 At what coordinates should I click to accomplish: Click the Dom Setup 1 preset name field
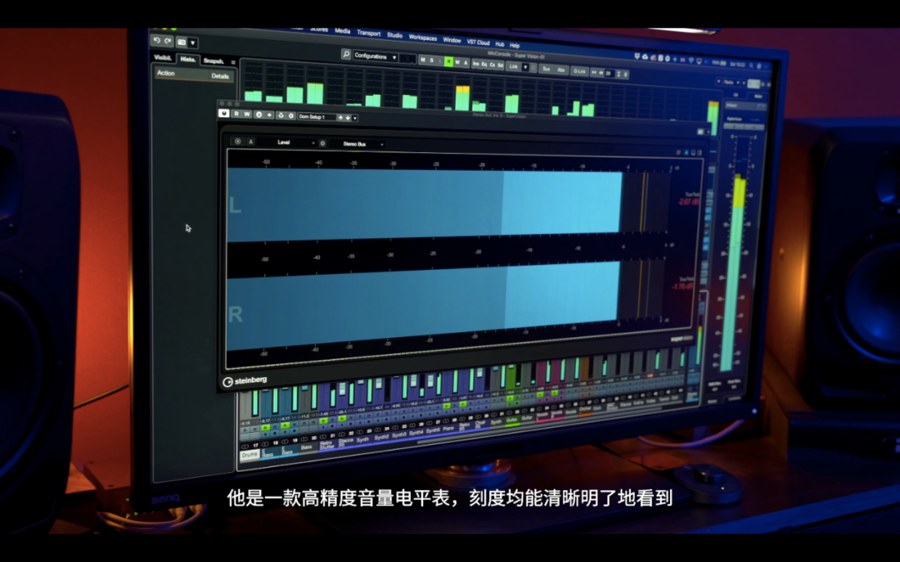pos(317,117)
